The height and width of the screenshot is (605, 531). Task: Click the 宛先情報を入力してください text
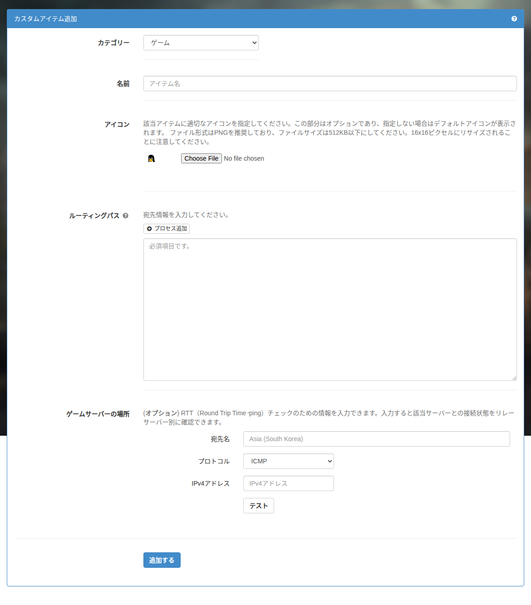point(187,215)
